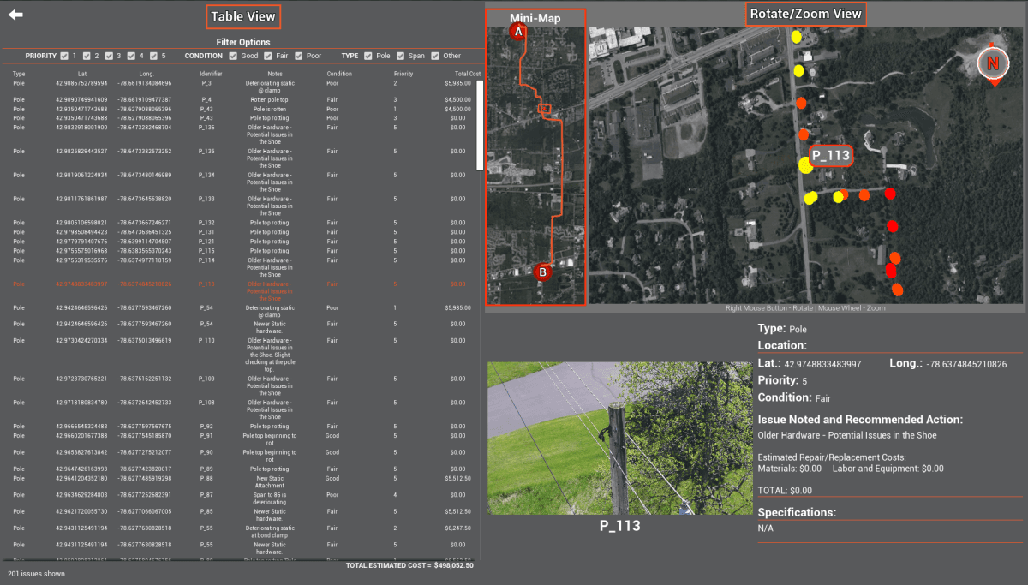Sort by the Type column header
This screenshot has height=585, width=1028.
click(19, 74)
